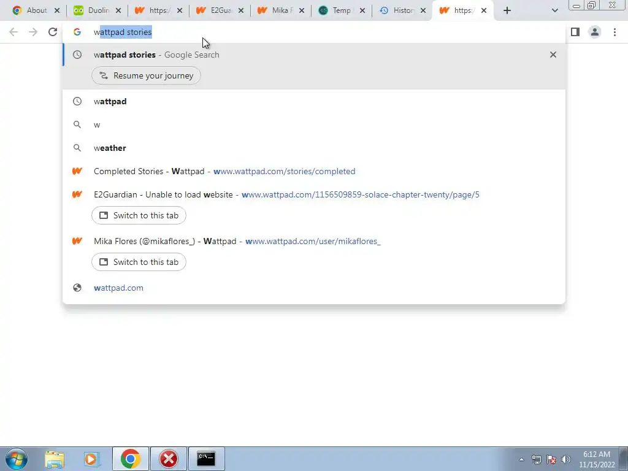Open Windows Explorer from taskbar
Image resolution: width=628 pixels, height=471 pixels.
pyautogui.click(x=55, y=459)
